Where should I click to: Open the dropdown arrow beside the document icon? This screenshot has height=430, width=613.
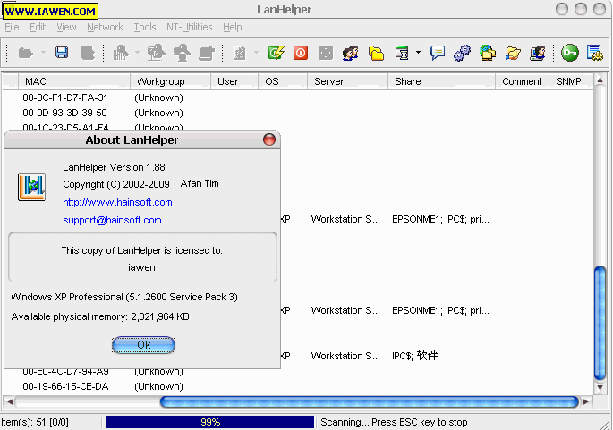(x=257, y=53)
